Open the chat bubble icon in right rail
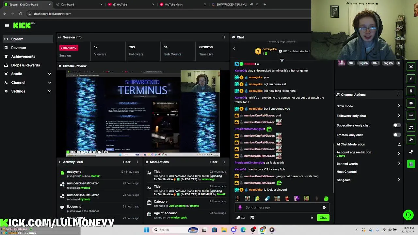 click(411, 103)
